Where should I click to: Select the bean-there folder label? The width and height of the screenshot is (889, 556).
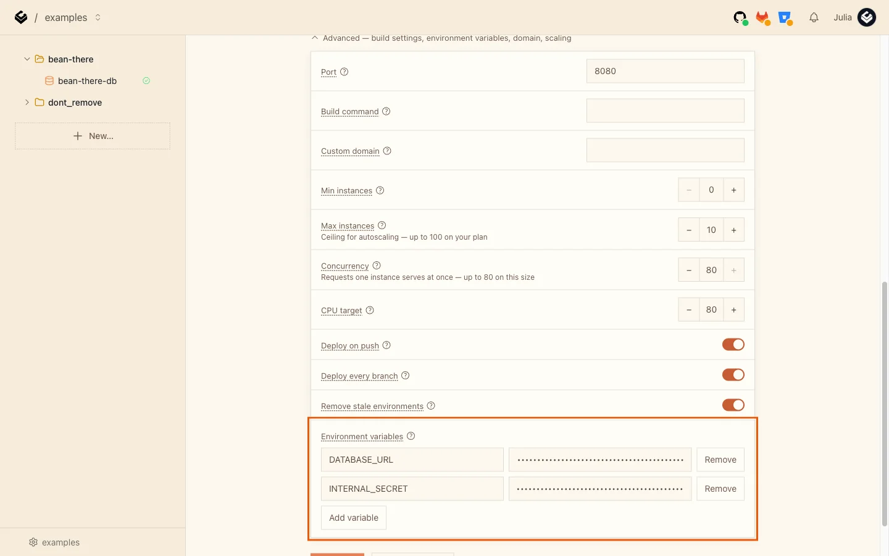click(x=71, y=59)
